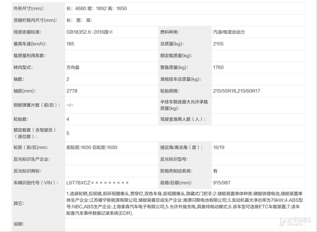Select the angle value 16/19
317x232 pixels.
coord(219,147)
